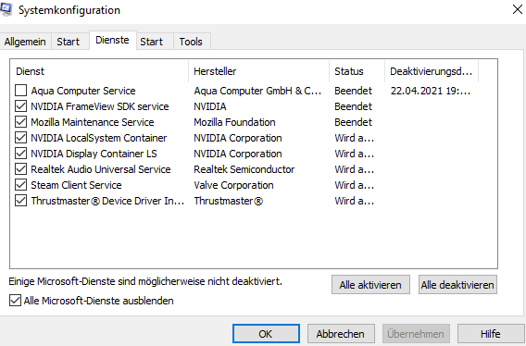This screenshot has height=346, width=526.
Task: Click Wird a... status of Realtek Audio service
Action: coord(355,169)
